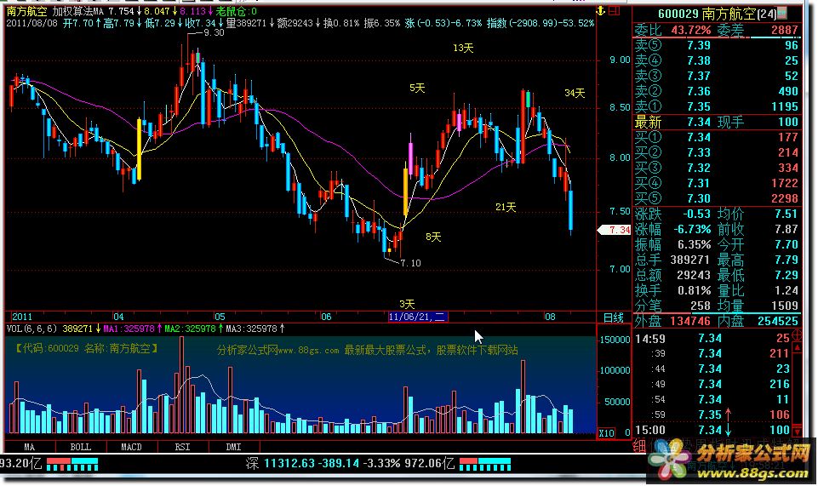The image size is (818, 486).
Task: Click the red-cyan bar indicator after 972.06亿
Action: tap(485, 464)
